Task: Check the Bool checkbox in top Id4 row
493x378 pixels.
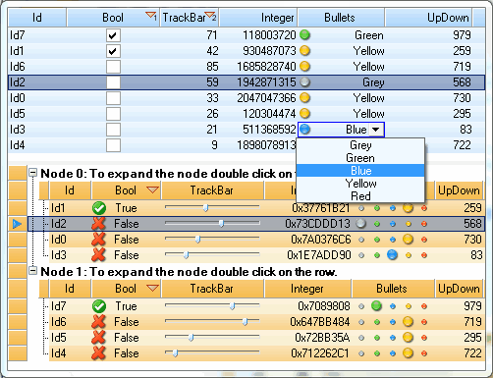Action: pyautogui.click(x=113, y=145)
